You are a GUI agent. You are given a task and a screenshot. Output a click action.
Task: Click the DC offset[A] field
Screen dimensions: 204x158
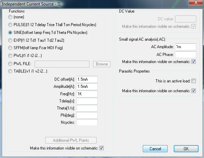click(87, 79)
